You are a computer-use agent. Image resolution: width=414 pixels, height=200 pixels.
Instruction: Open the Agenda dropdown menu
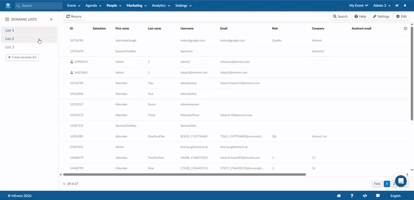pyautogui.click(x=93, y=6)
